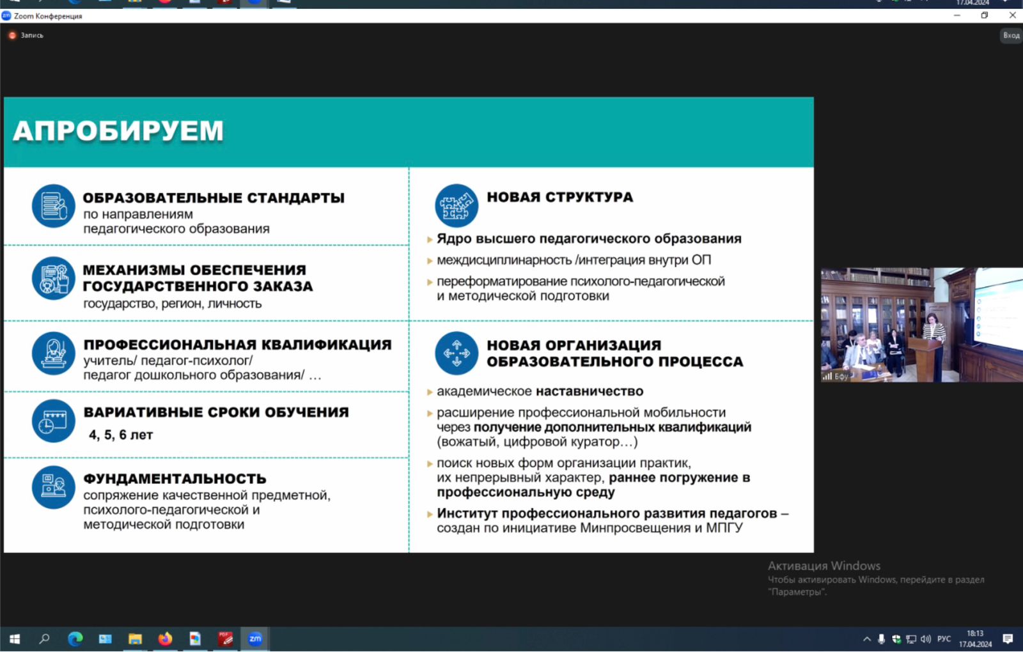Open the red PDF editor taskbar icon
This screenshot has height=652, width=1023.
click(x=225, y=639)
